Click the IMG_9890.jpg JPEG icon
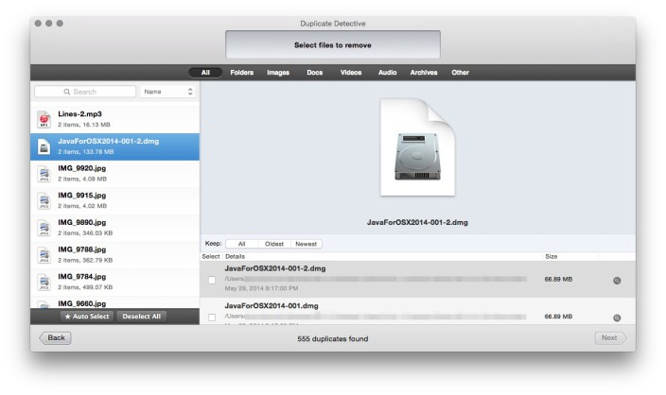The image size is (666, 395). 44,228
